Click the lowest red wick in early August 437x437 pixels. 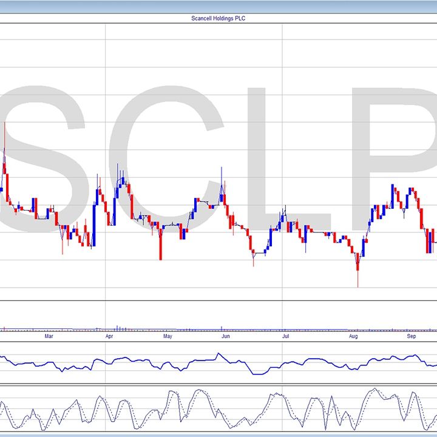tap(358, 276)
